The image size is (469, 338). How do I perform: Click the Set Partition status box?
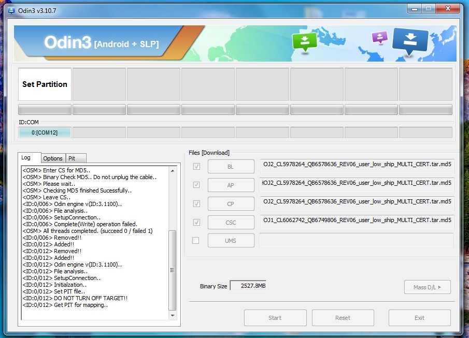45,84
